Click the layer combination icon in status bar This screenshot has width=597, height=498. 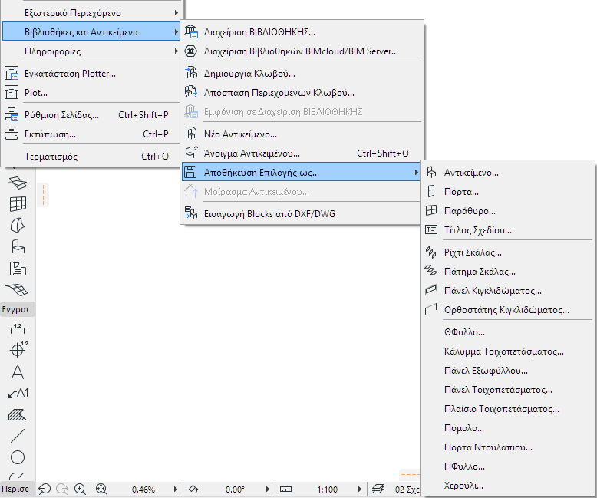point(378,489)
